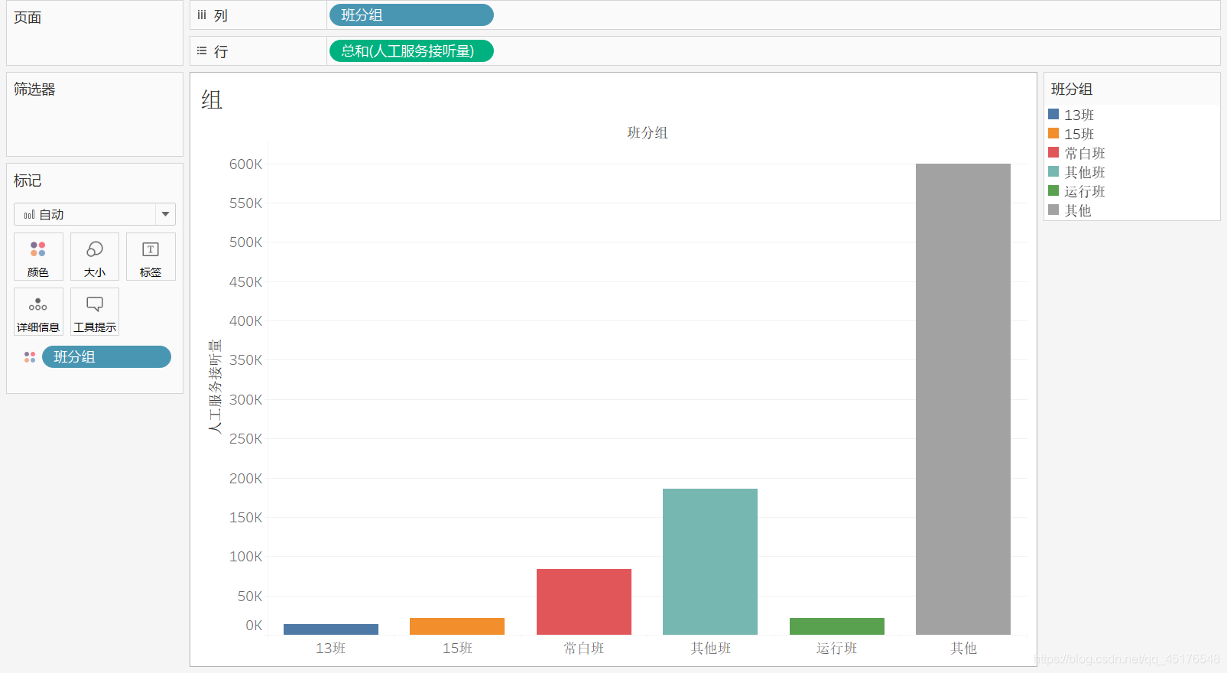This screenshot has height=673, width=1227.
Task: Select the 其他 legend label
Action: (x=1078, y=210)
